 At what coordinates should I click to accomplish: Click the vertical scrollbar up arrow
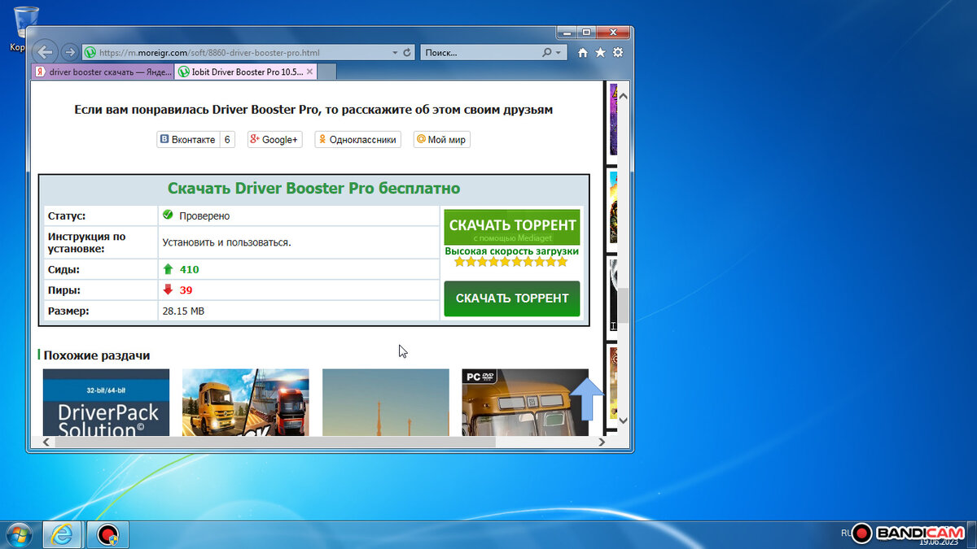624,96
